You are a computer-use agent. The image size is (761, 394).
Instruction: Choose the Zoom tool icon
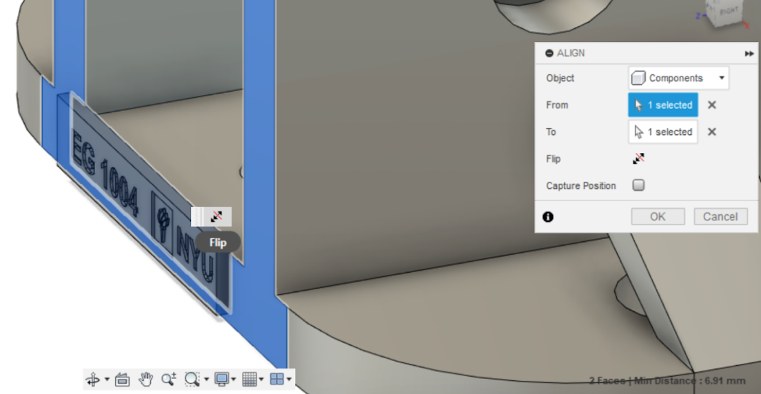tap(169, 379)
